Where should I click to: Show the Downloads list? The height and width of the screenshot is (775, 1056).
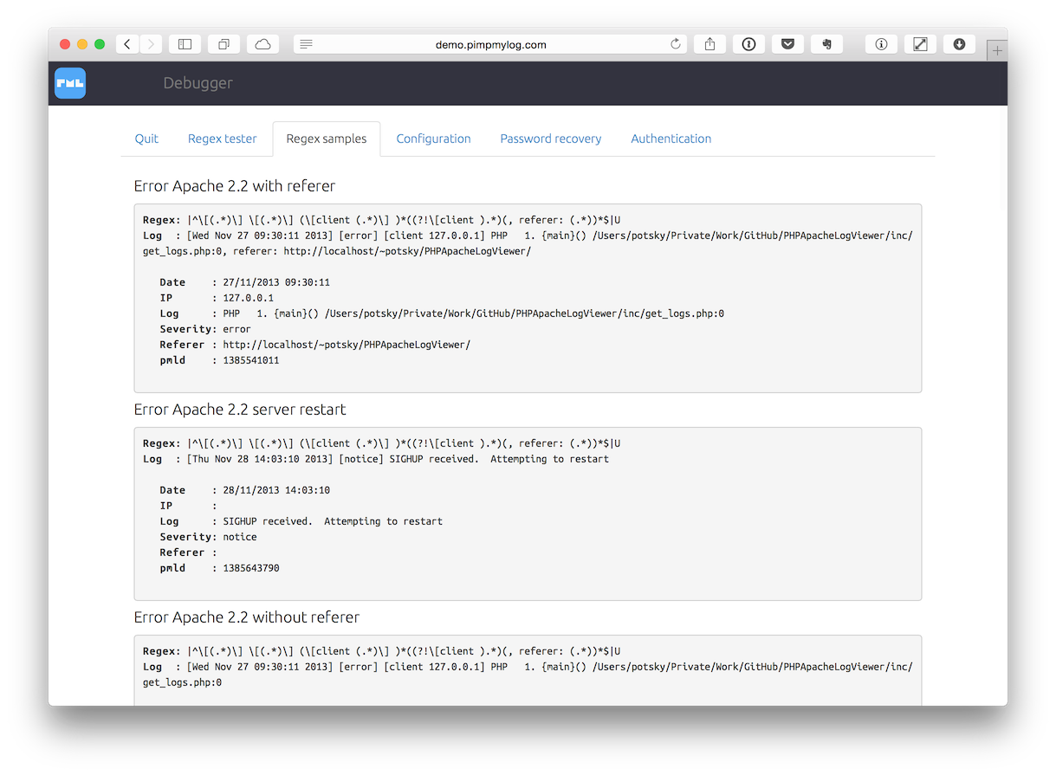959,44
